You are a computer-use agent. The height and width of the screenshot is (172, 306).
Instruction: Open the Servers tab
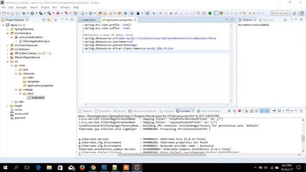pos(120,111)
